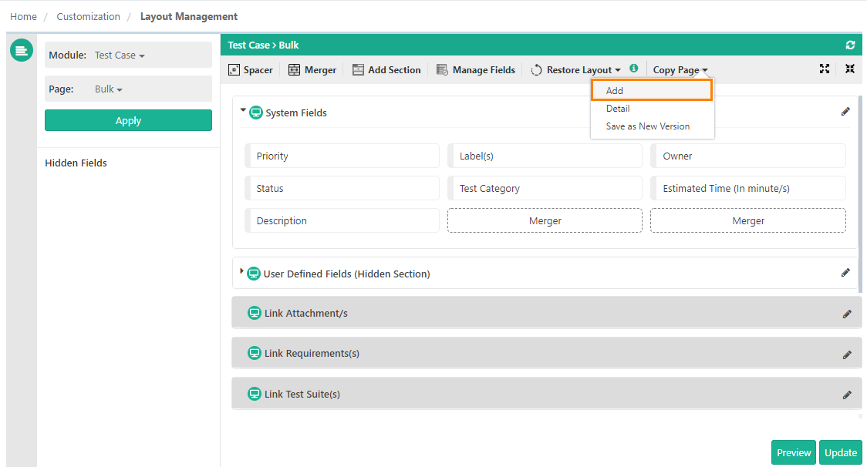867x467 pixels.
Task: Click the Merger toolbar icon
Action: [293, 69]
